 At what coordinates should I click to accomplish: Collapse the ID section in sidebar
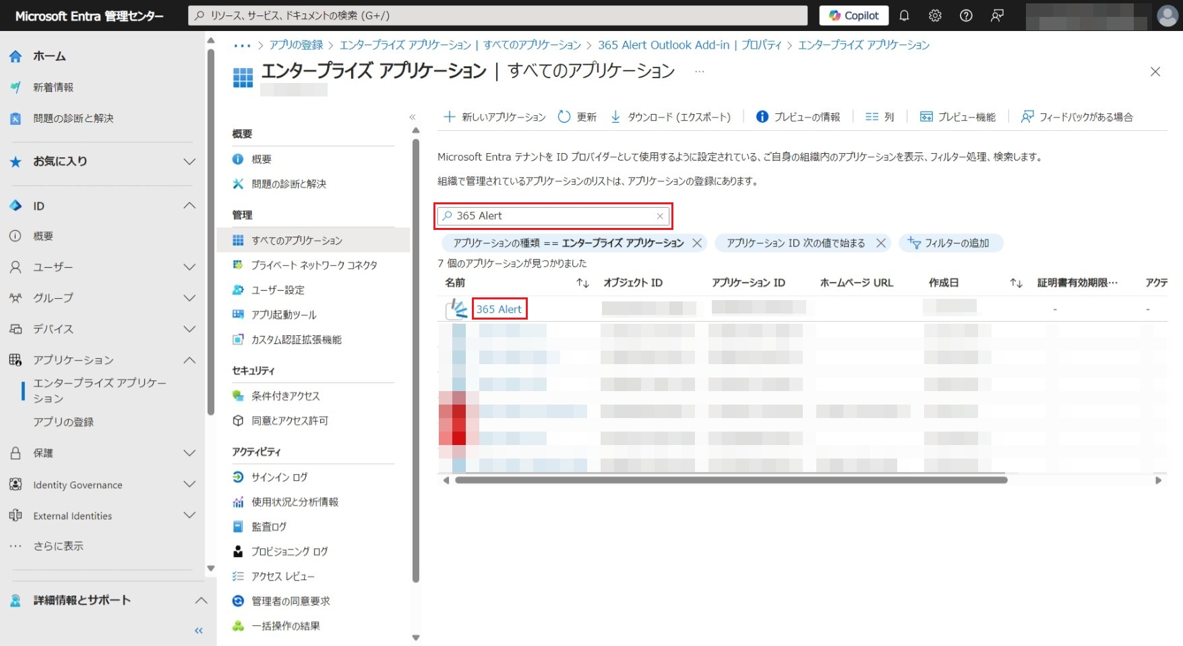click(189, 206)
